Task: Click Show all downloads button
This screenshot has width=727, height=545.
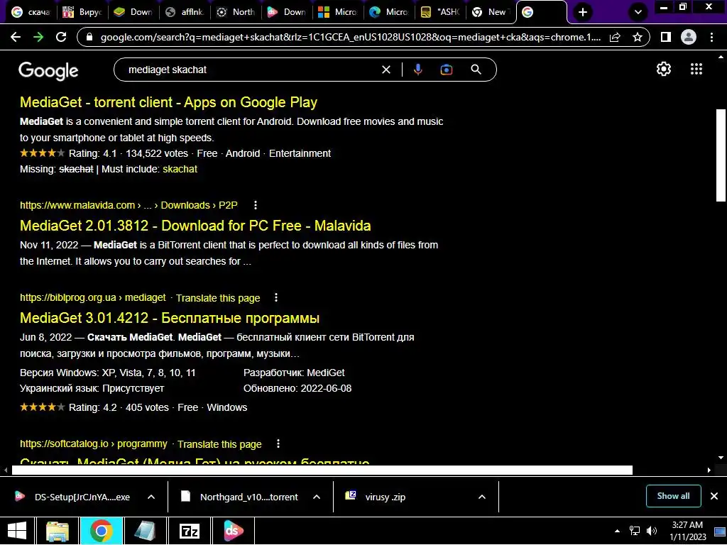Action: click(x=673, y=496)
